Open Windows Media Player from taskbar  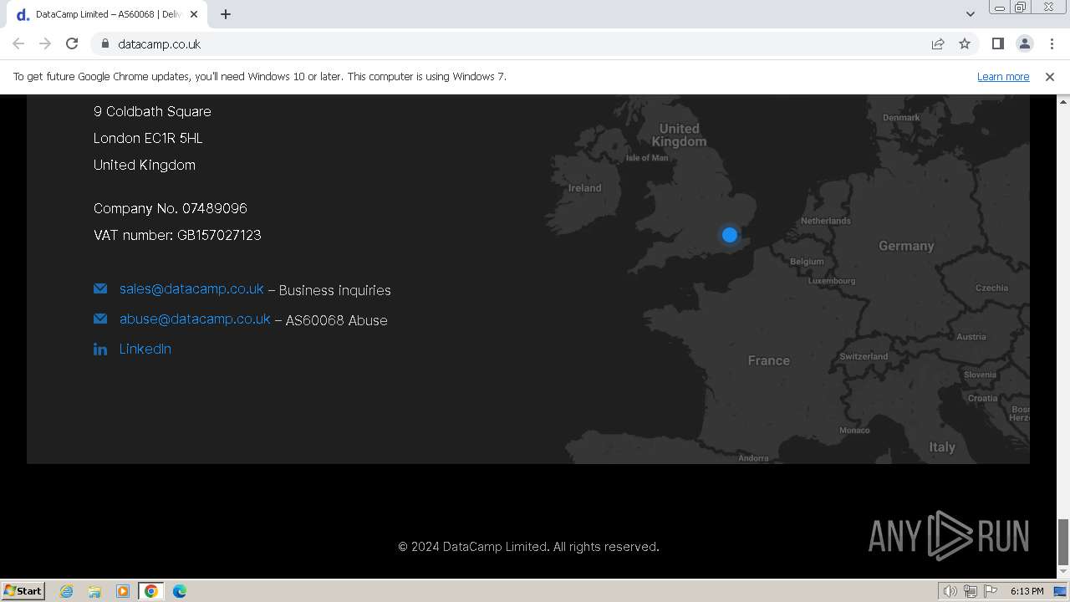click(x=123, y=591)
